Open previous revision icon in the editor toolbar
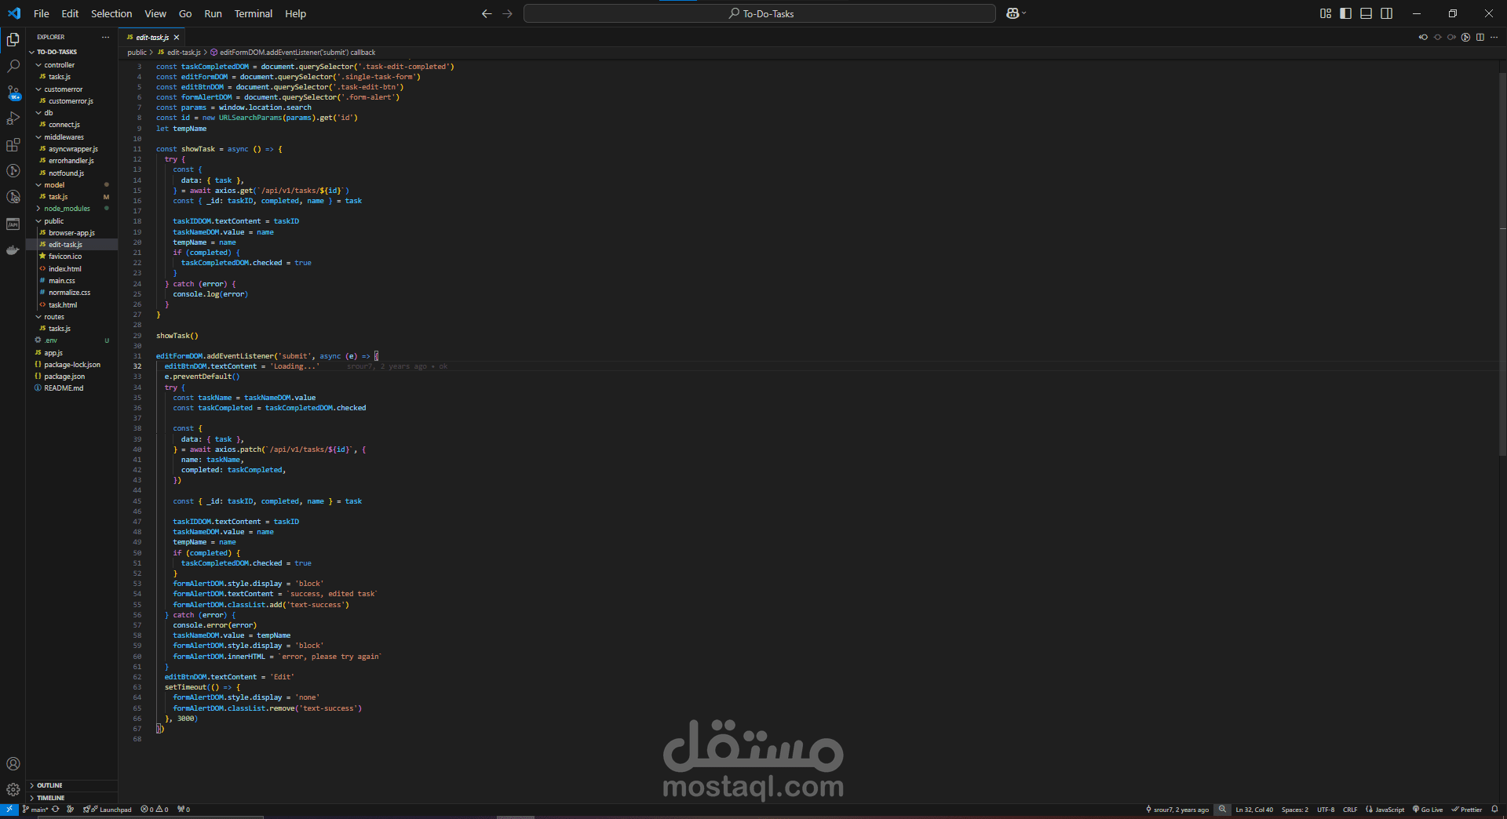The width and height of the screenshot is (1507, 819). (x=1423, y=37)
